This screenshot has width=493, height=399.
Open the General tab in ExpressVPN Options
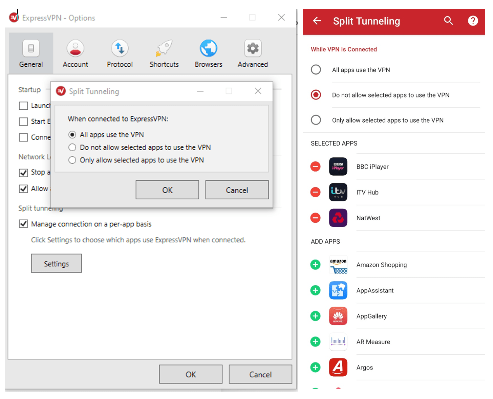[x=31, y=53]
